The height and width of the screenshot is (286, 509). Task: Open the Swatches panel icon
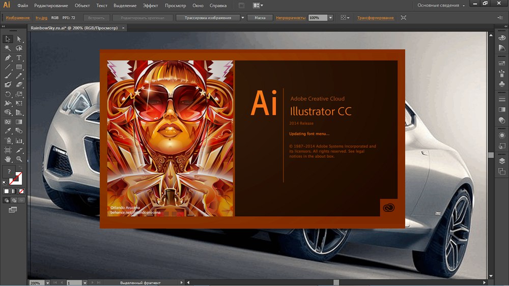502,63
